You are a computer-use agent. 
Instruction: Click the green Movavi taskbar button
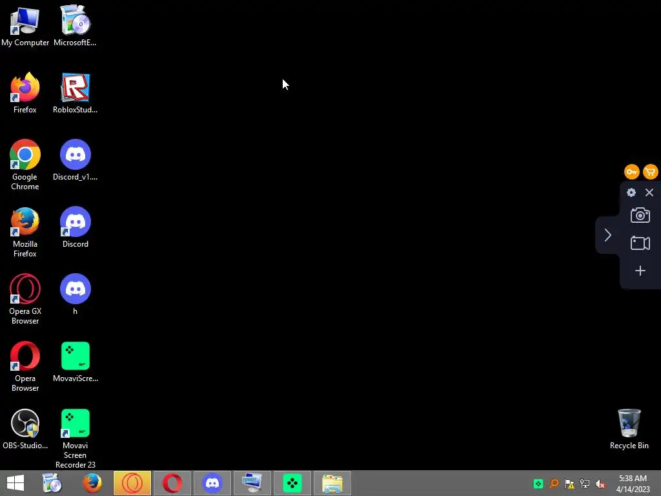pyautogui.click(x=292, y=483)
